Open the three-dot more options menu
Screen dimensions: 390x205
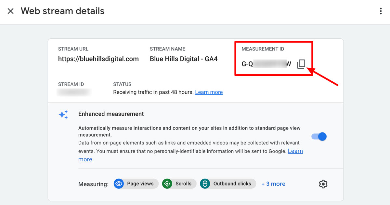[381, 11]
